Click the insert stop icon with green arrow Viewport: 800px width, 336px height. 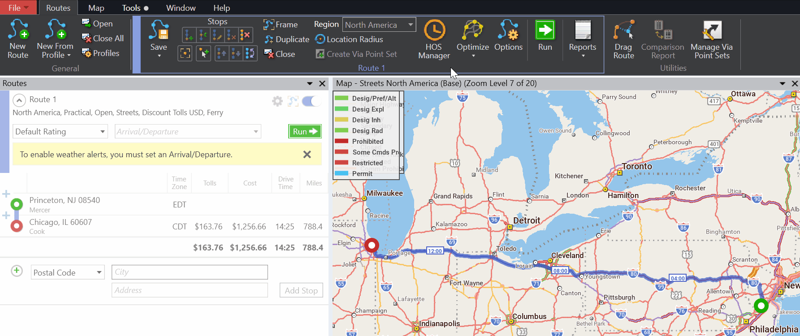[203, 35]
